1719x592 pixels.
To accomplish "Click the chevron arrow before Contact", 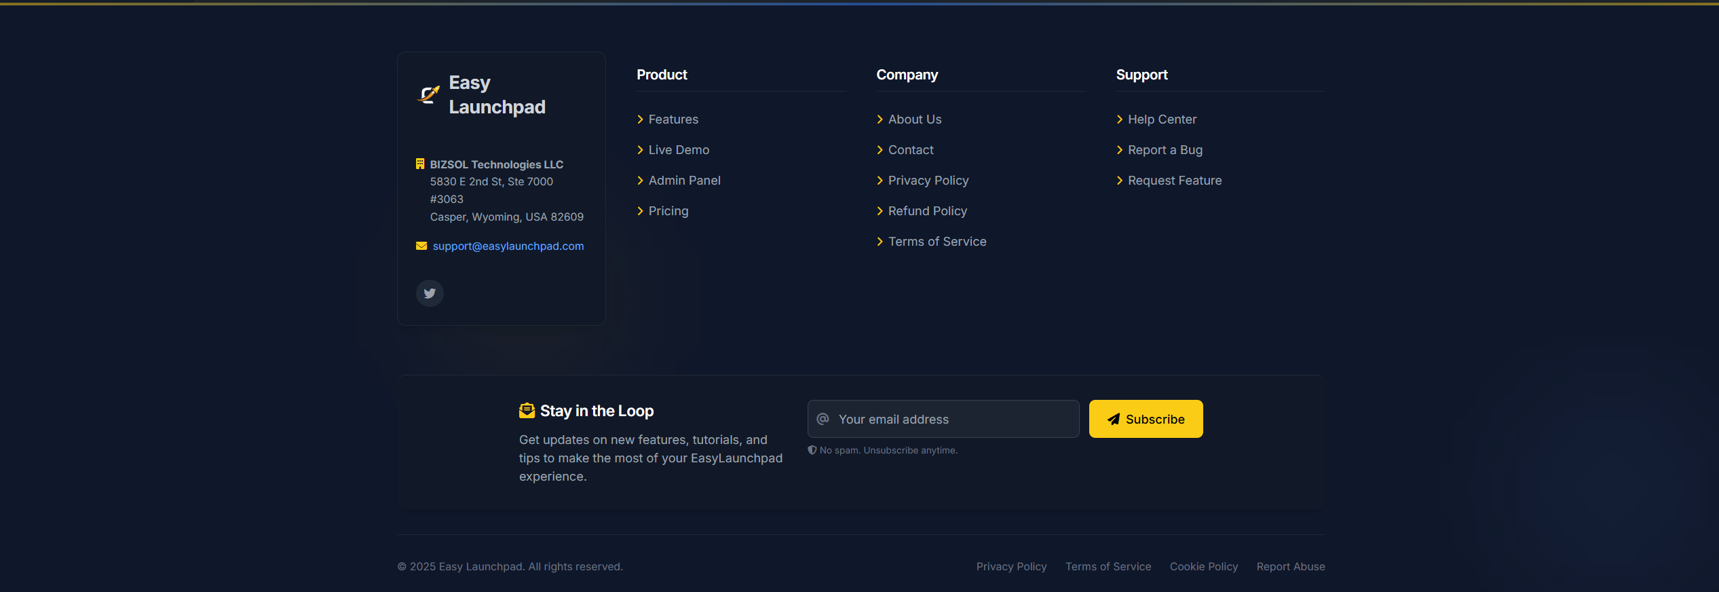I will tap(880, 150).
